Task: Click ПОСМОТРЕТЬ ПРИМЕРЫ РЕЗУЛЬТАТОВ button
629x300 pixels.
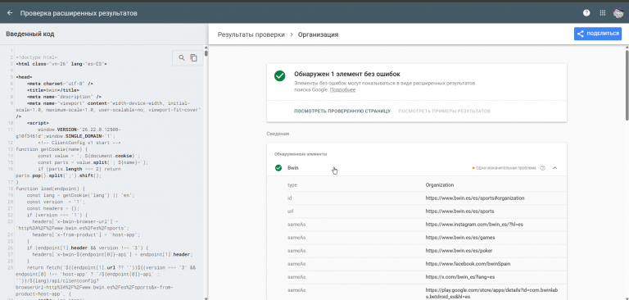Action: (x=444, y=111)
